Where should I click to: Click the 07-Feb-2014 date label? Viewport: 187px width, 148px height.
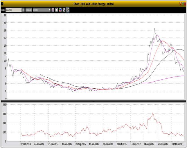point(26,144)
